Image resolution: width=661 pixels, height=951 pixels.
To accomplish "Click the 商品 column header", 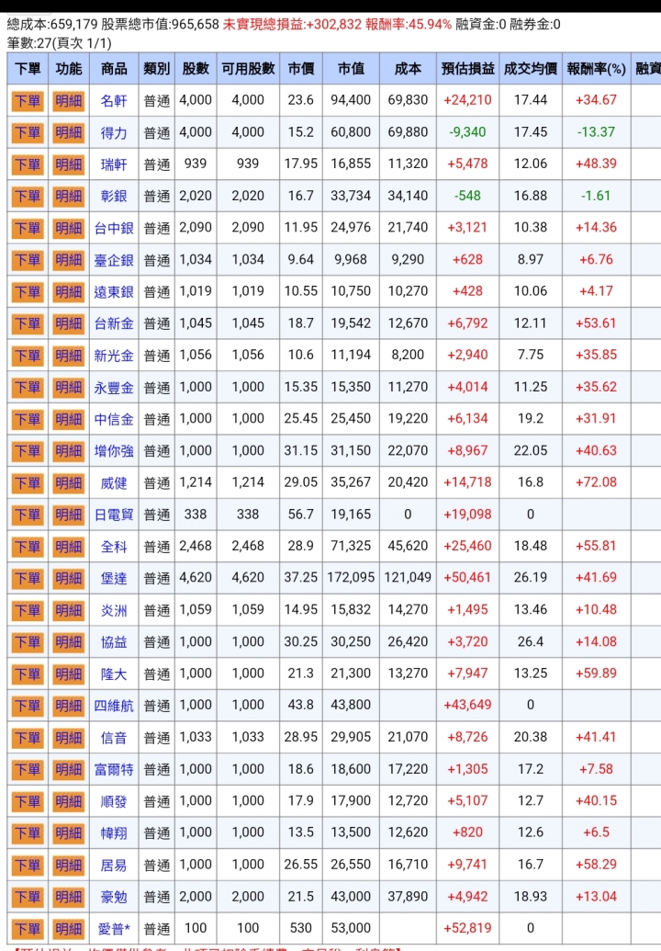I will click(x=114, y=69).
